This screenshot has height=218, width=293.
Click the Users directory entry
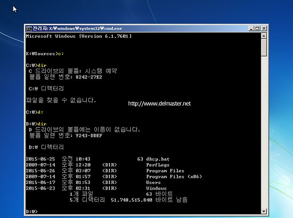153,182
